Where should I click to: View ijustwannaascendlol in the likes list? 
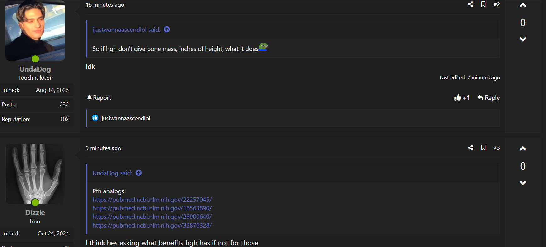click(x=125, y=118)
